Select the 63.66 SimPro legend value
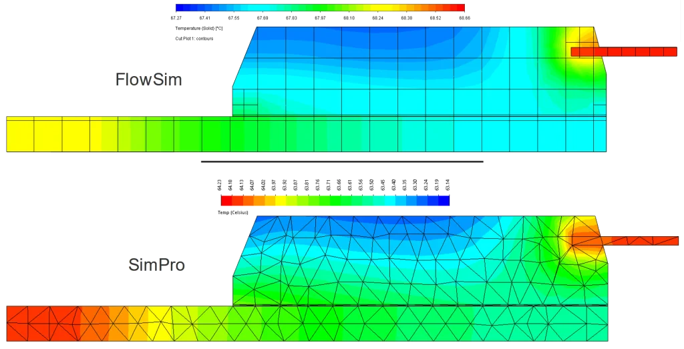684x349 pixels. [x=339, y=185]
